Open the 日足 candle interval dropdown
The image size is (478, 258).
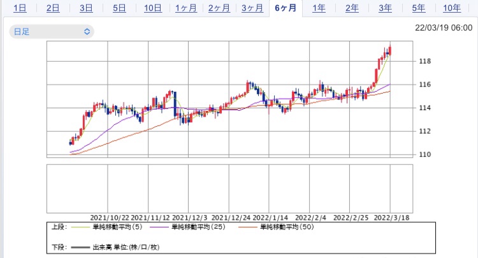(52, 32)
